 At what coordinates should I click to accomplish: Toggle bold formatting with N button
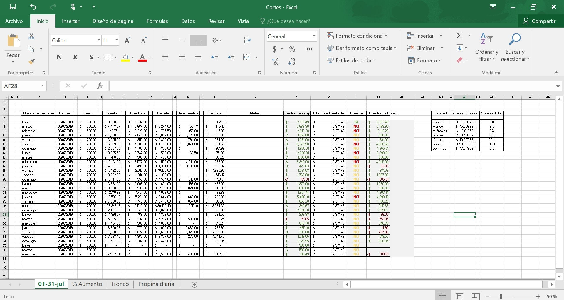tap(59, 57)
